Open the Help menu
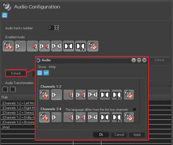The image size is (173, 145). tap(52, 67)
